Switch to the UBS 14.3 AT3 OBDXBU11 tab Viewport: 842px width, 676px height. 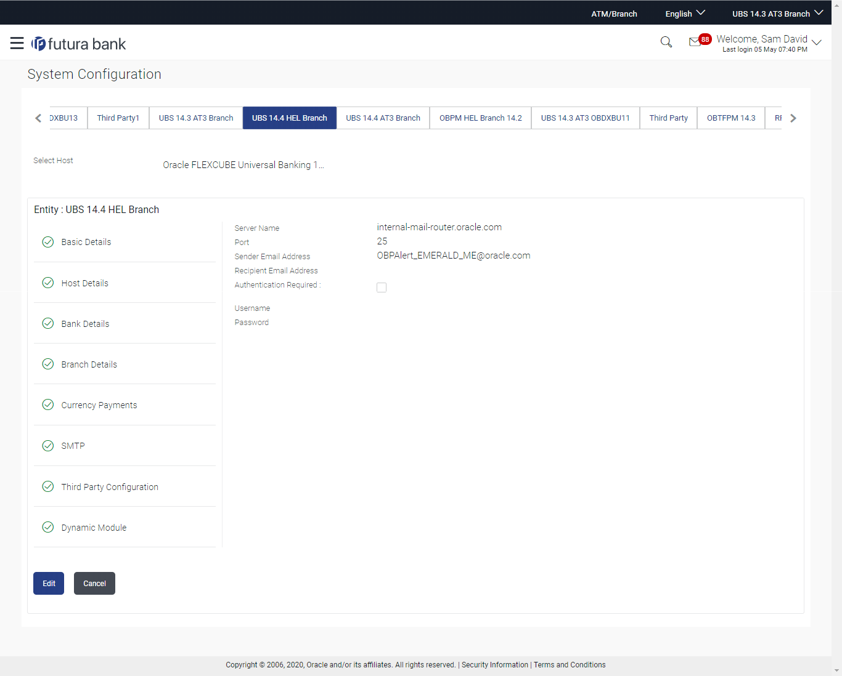pos(586,118)
